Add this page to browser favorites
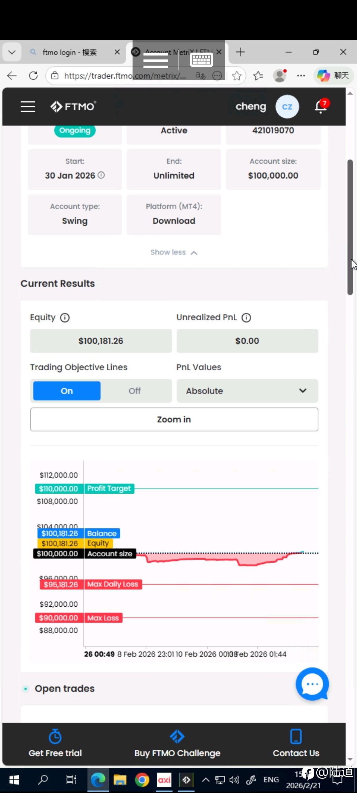Screen dimensions: 357x793 237,76
